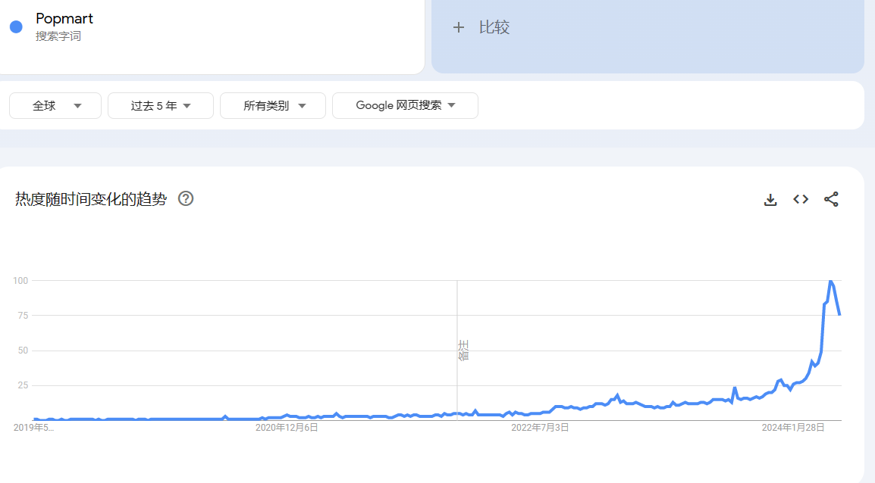Open the embed code icon
Screen dimensions: 875x483
(x=801, y=199)
